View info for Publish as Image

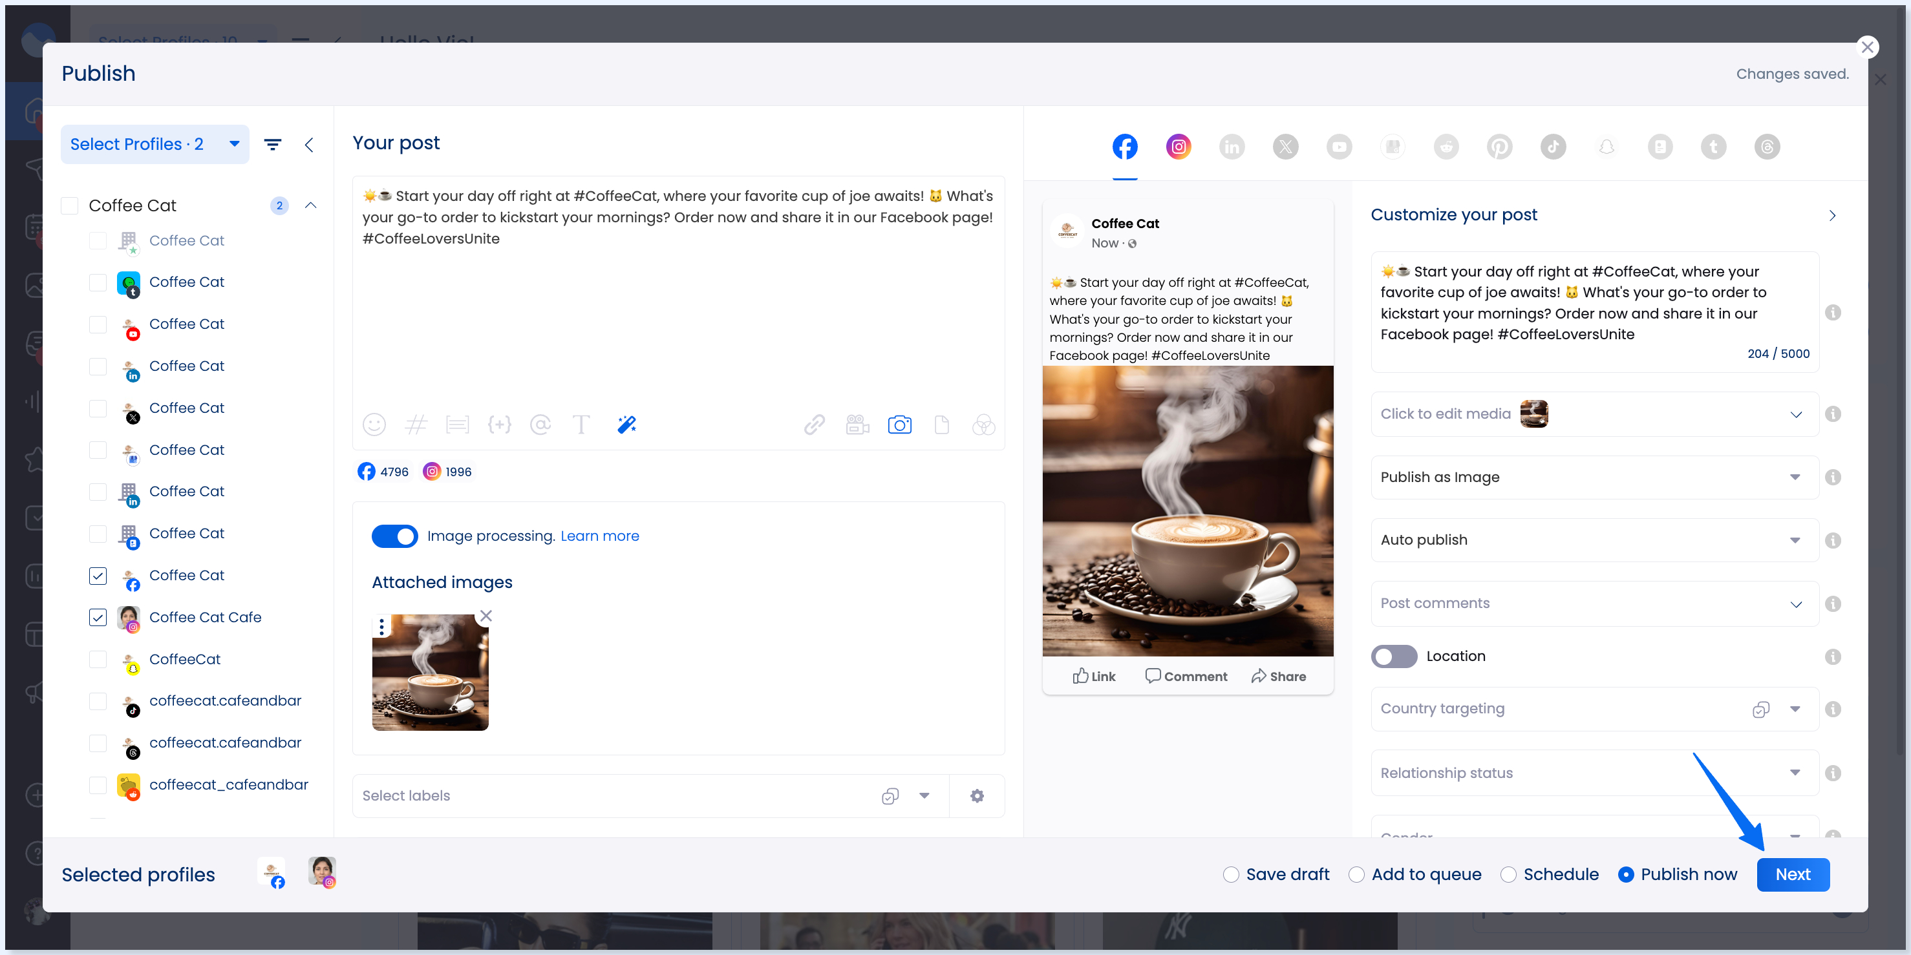(x=1832, y=477)
